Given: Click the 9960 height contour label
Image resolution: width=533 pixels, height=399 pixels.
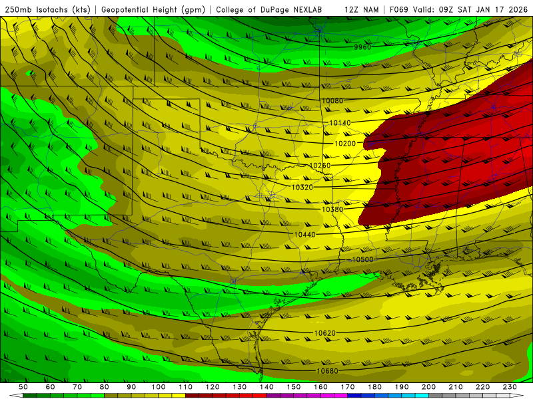Looking at the screenshot, I should pyautogui.click(x=362, y=47).
